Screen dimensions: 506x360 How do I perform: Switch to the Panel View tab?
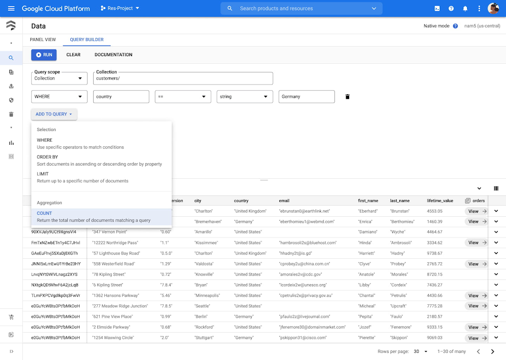[x=43, y=39]
